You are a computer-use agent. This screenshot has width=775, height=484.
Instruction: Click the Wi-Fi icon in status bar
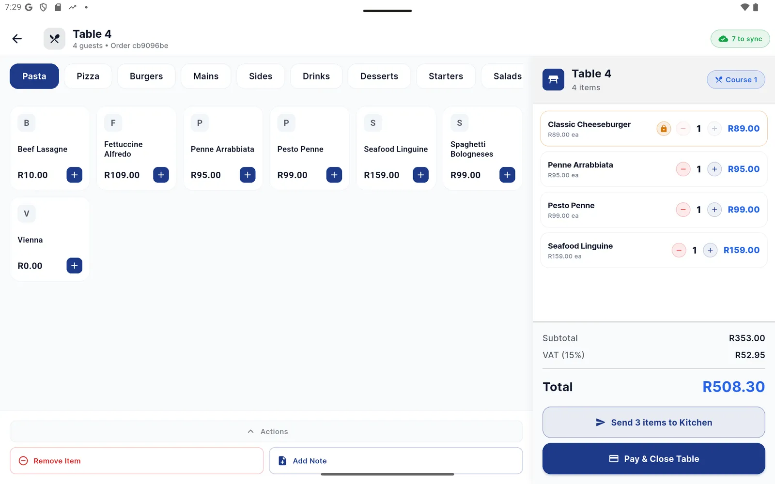point(745,7)
